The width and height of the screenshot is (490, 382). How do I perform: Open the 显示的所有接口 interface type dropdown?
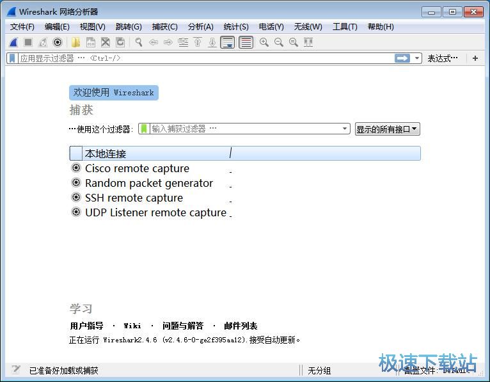click(x=387, y=129)
